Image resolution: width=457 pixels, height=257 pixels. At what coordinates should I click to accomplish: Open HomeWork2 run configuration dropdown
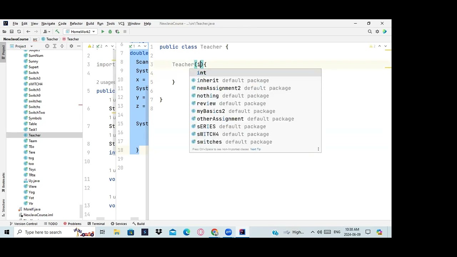[80, 32]
